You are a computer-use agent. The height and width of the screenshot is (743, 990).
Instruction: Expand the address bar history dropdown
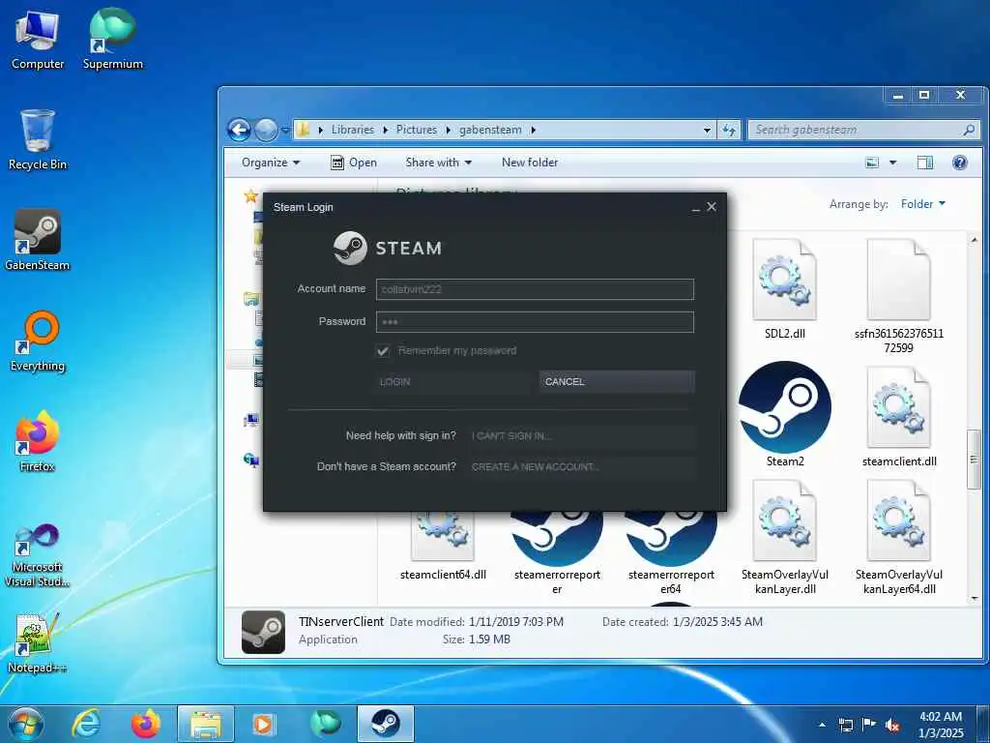click(707, 131)
